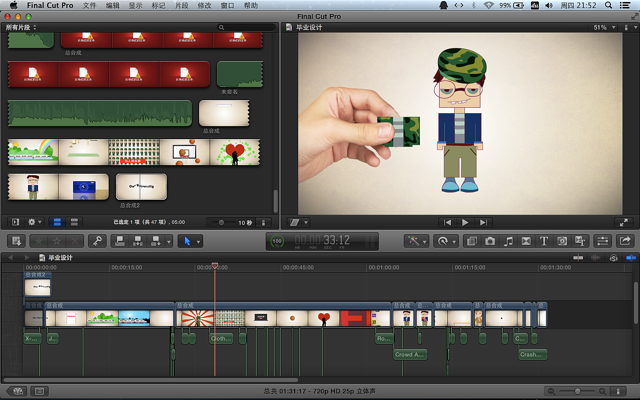Go back in timeline history arrow
640x400 pixels.
(x=11, y=258)
